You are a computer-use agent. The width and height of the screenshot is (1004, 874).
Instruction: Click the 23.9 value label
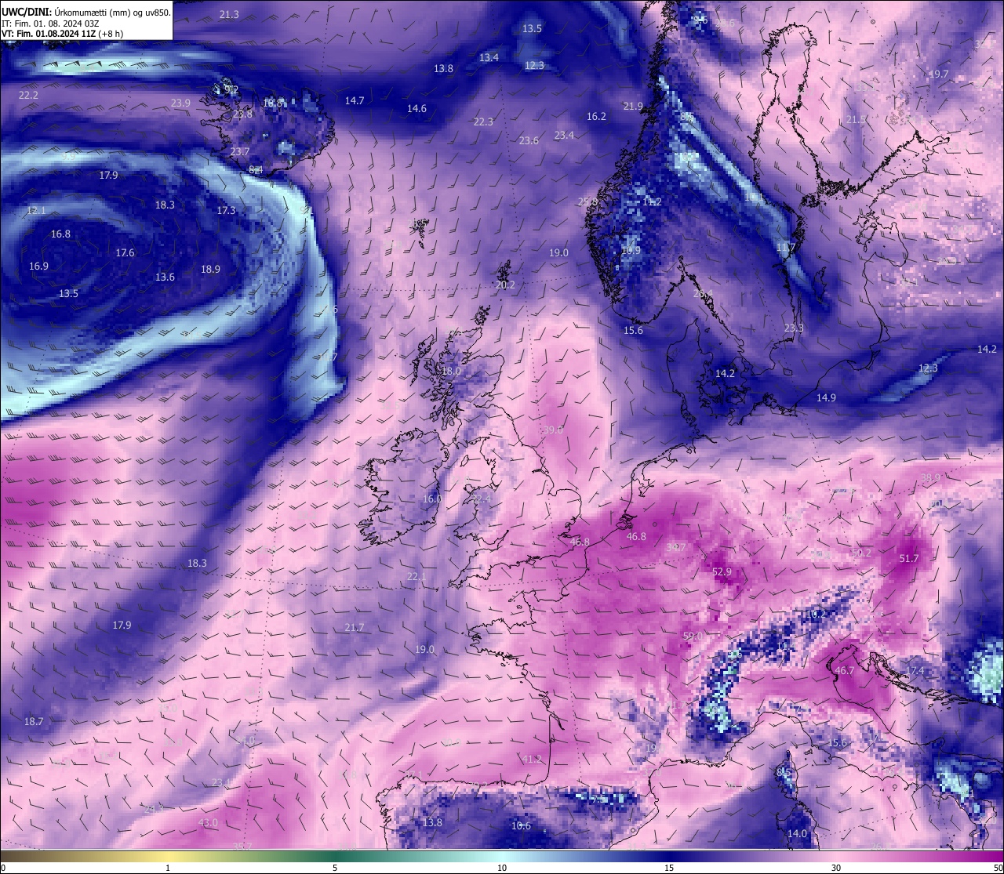180,103
